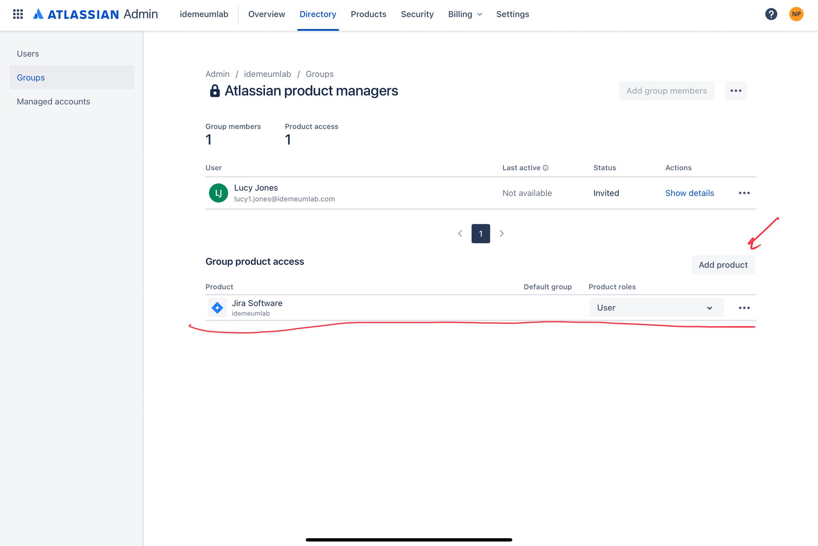Viewport: 818px width, 546px height.
Task: Select Groups in the sidebar
Action: (72, 78)
